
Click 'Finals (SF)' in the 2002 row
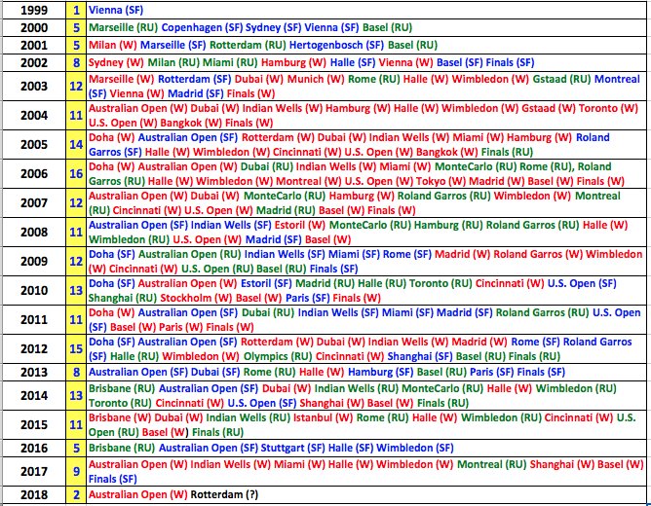(x=510, y=62)
